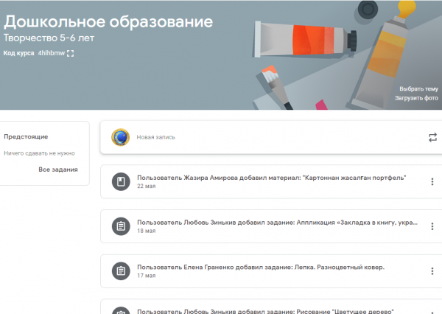The image size is (442, 314).
Task: Click the course code 4hlhbmw
Action: pyautogui.click(x=51, y=54)
